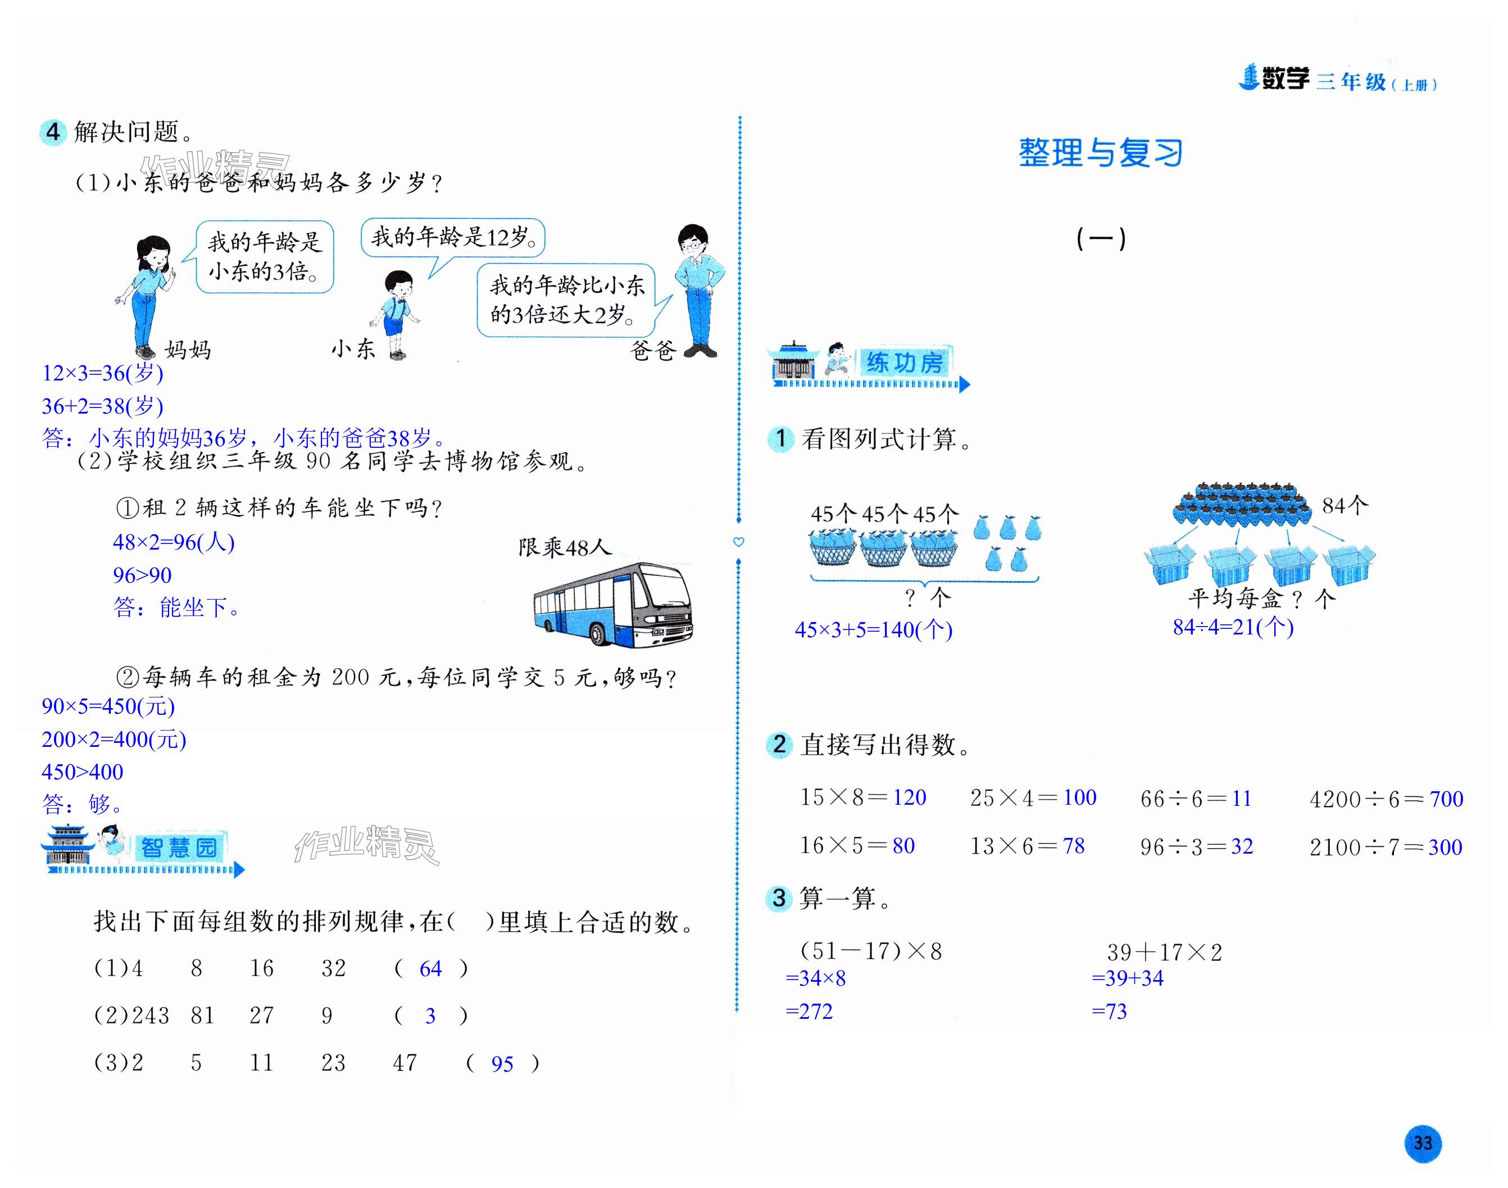The width and height of the screenshot is (1508, 1188).
Task: Click the speech bubble 我的年龄是12岁
Action: click(453, 238)
